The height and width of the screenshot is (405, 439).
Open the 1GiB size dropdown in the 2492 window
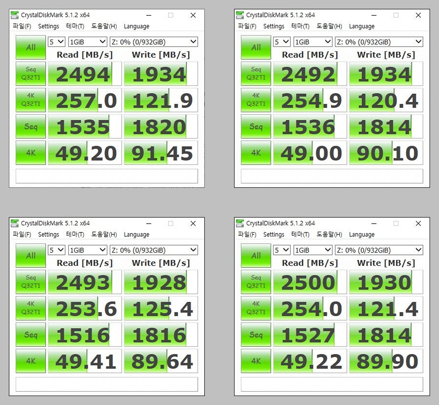313,42
